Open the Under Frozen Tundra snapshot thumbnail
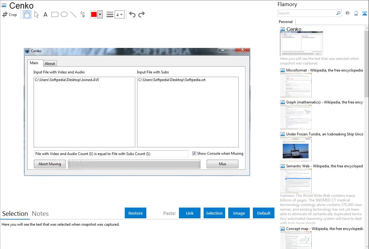Screen dimensions: 369x249 [296, 149]
